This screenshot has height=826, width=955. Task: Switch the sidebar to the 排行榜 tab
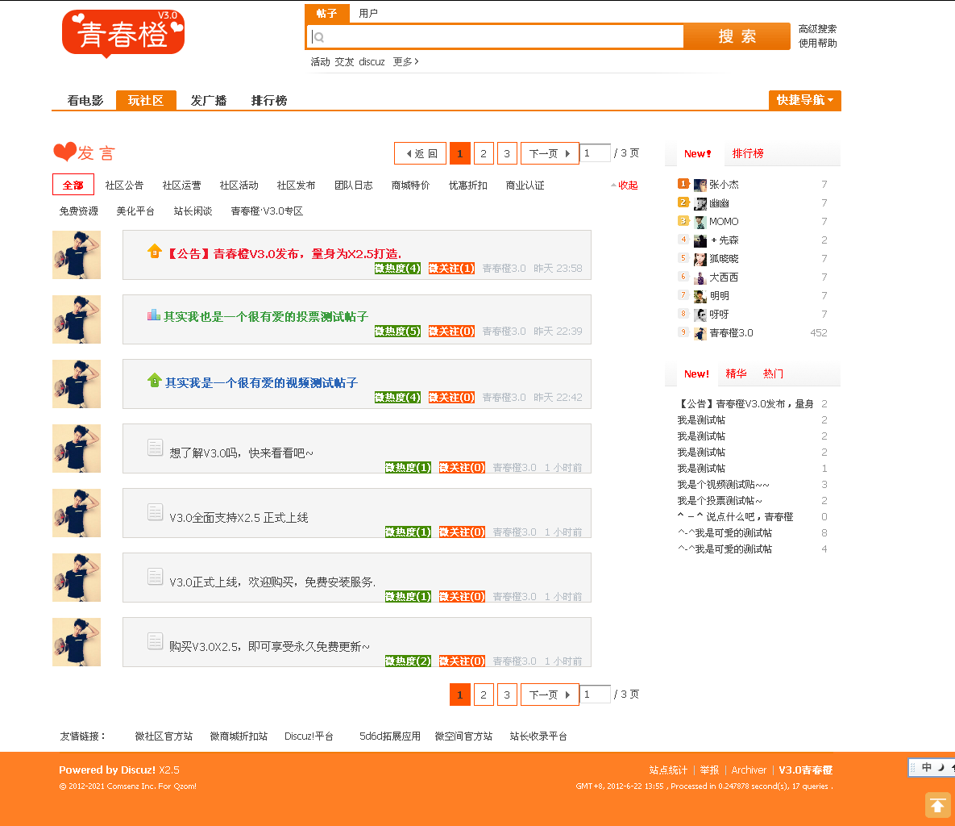click(747, 153)
